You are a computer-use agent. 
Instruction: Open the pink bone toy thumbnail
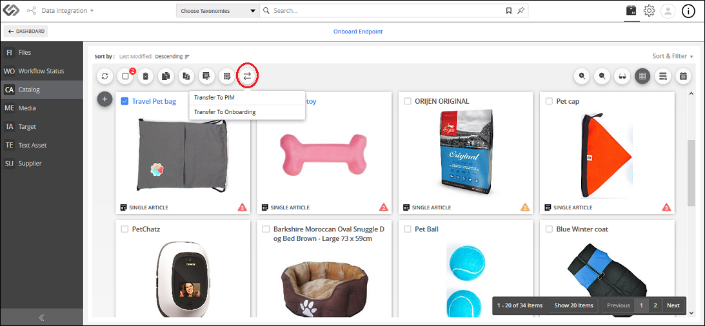(x=324, y=154)
